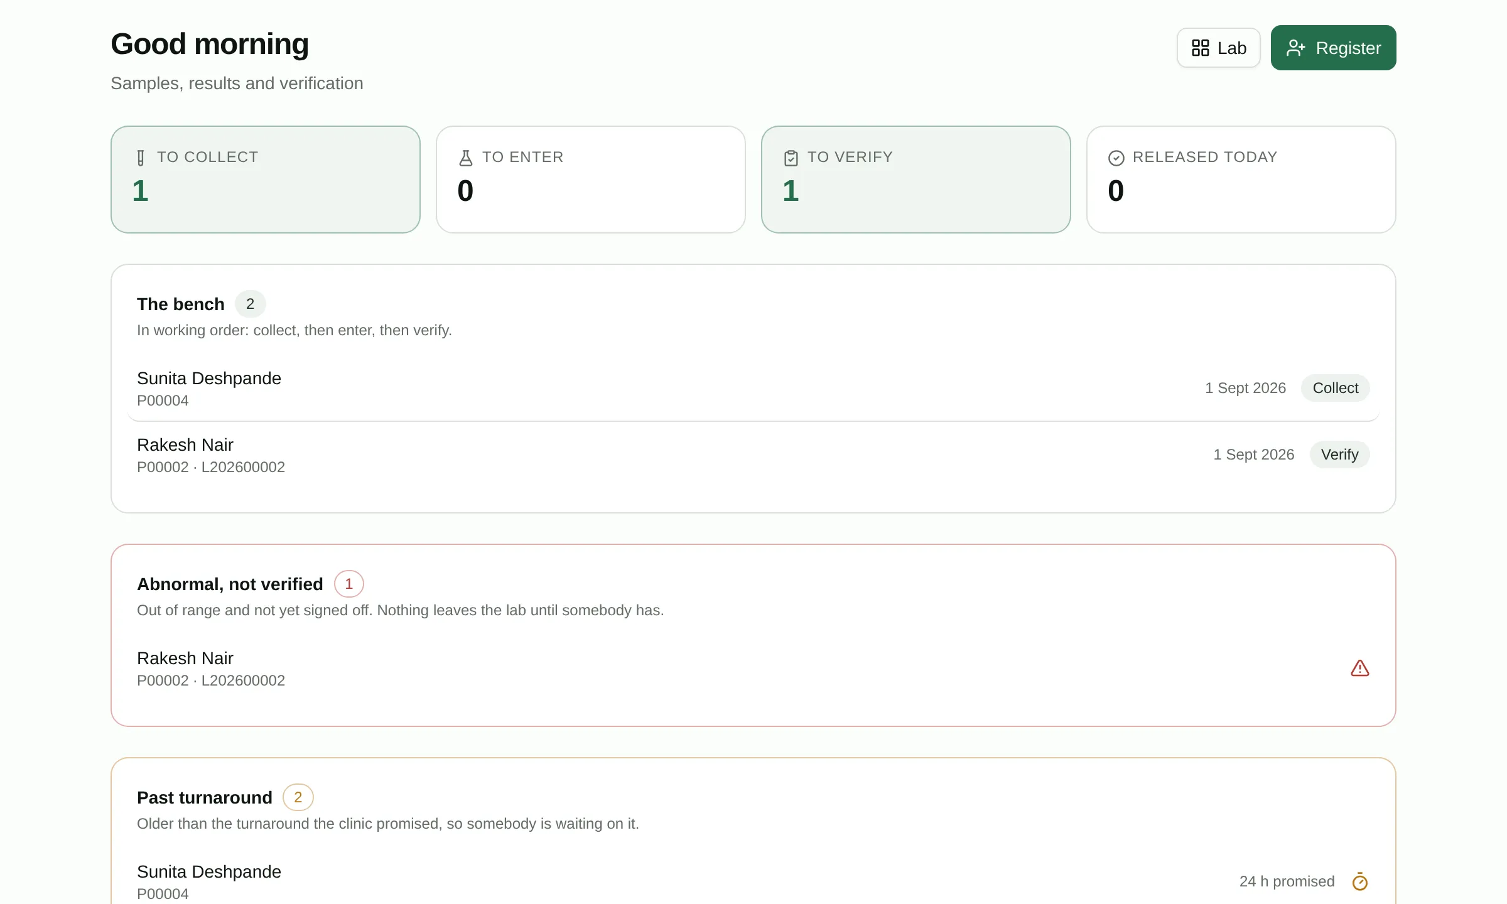This screenshot has width=1507, height=904.
Task: Click the abnormal count badge showing 1
Action: [x=348, y=584]
